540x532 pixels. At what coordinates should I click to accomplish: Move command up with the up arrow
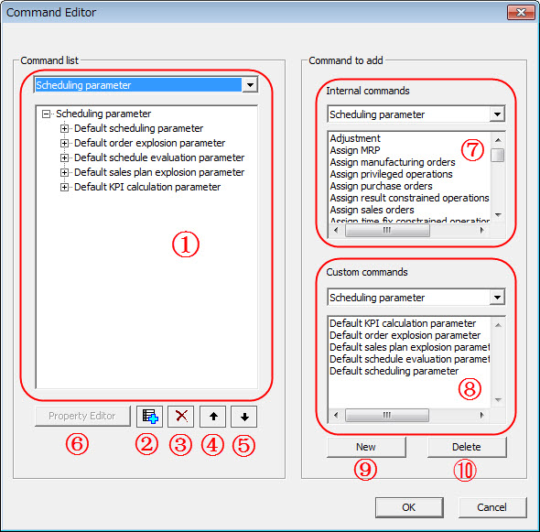click(x=213, y=417)
